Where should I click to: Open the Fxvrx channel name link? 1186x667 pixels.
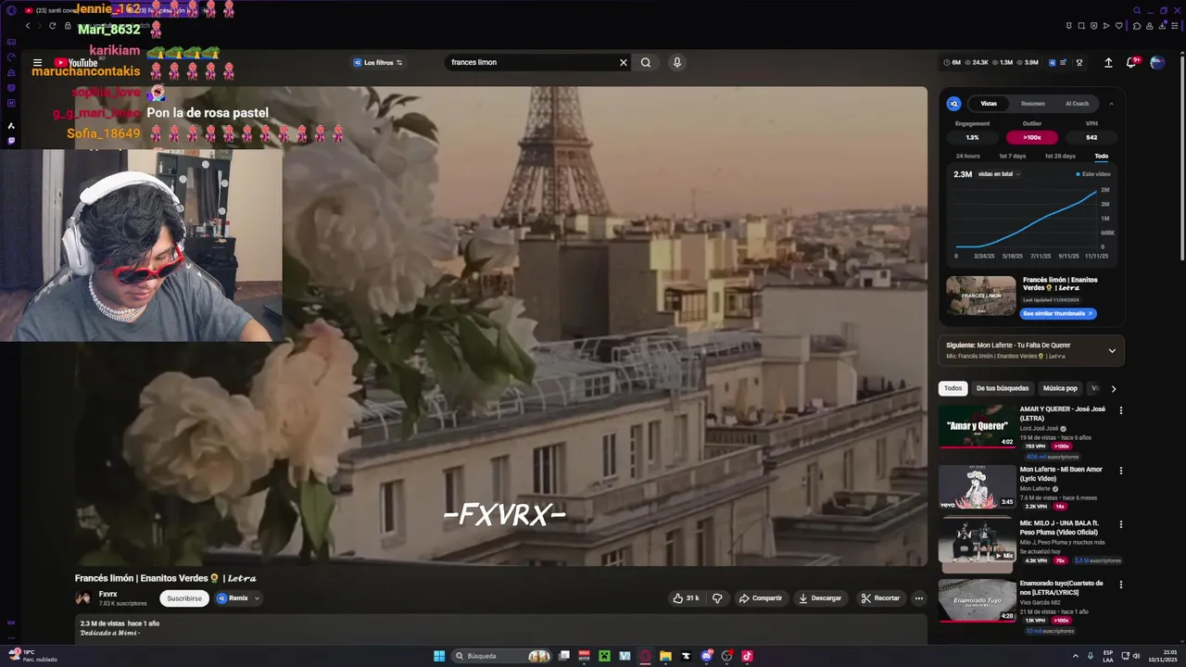pos(108,594)
